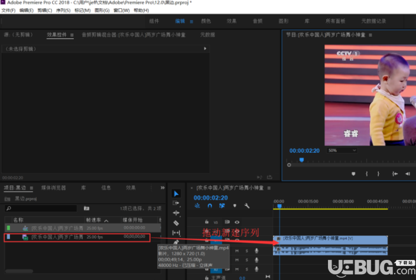Click the video file icon in second project row

click(x=25, y=237)
